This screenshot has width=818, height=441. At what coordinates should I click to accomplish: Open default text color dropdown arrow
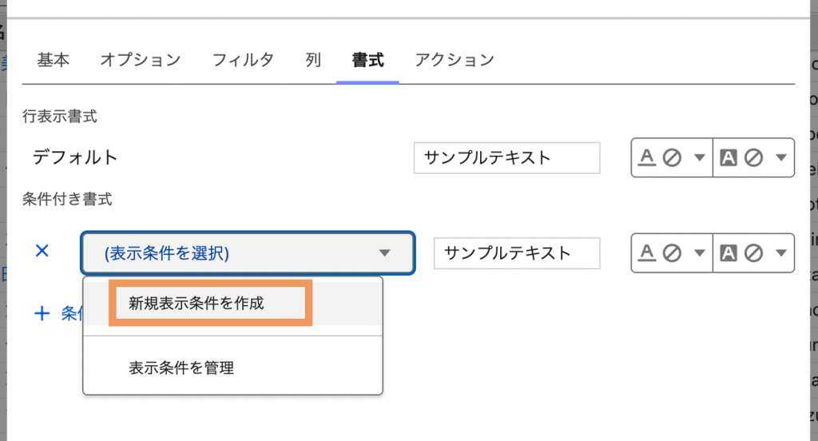click(x=699, y=157)
